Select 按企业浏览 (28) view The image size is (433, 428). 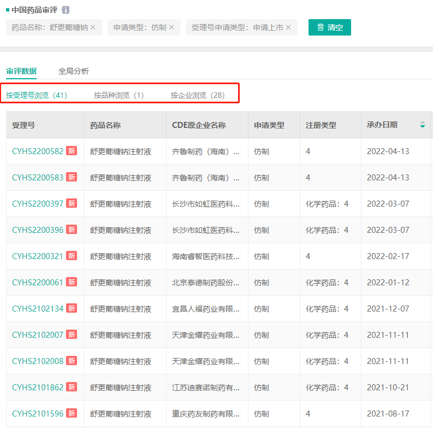(197, 95)
